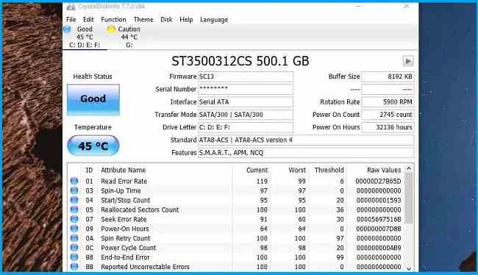This screenshot has width=478, height=275.
Task: Click the next disk arrow button
Action: pyautogui.click(x=408, y=61)
